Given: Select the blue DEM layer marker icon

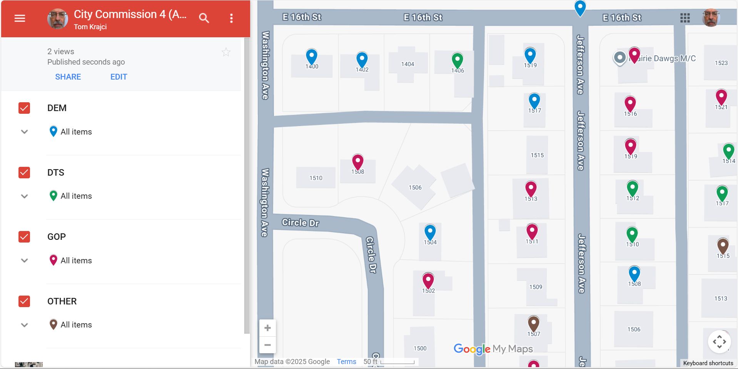Looking at the screenshot, I should tap(53, 131).
